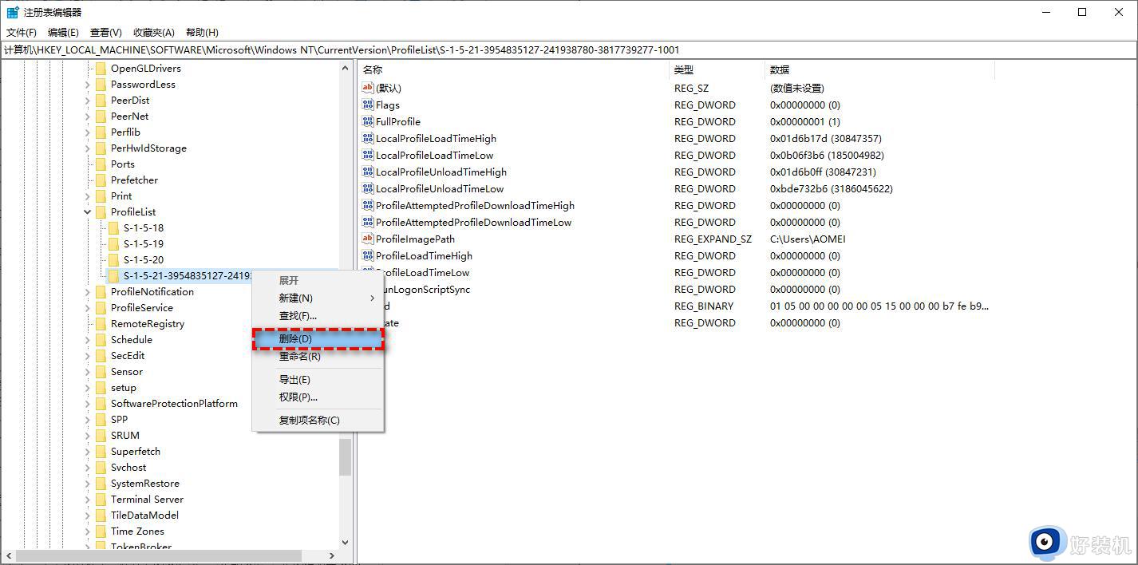
Task: Choose 删除(D) in the context menu
Action: [x=318, y=339]
